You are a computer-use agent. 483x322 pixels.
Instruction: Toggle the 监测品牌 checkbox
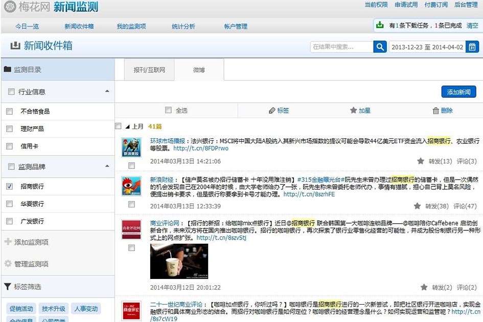11,166
